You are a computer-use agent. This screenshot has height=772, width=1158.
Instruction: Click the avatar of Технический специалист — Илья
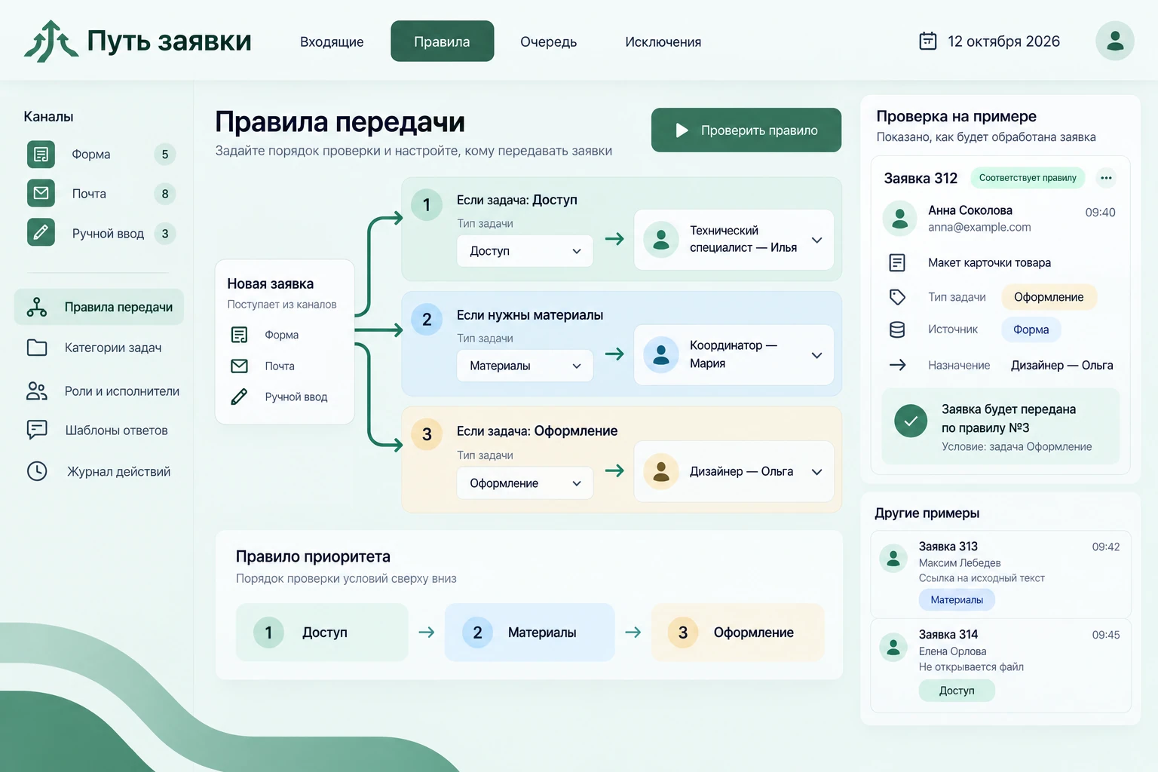pyautogui.click(x=661, y=240)
